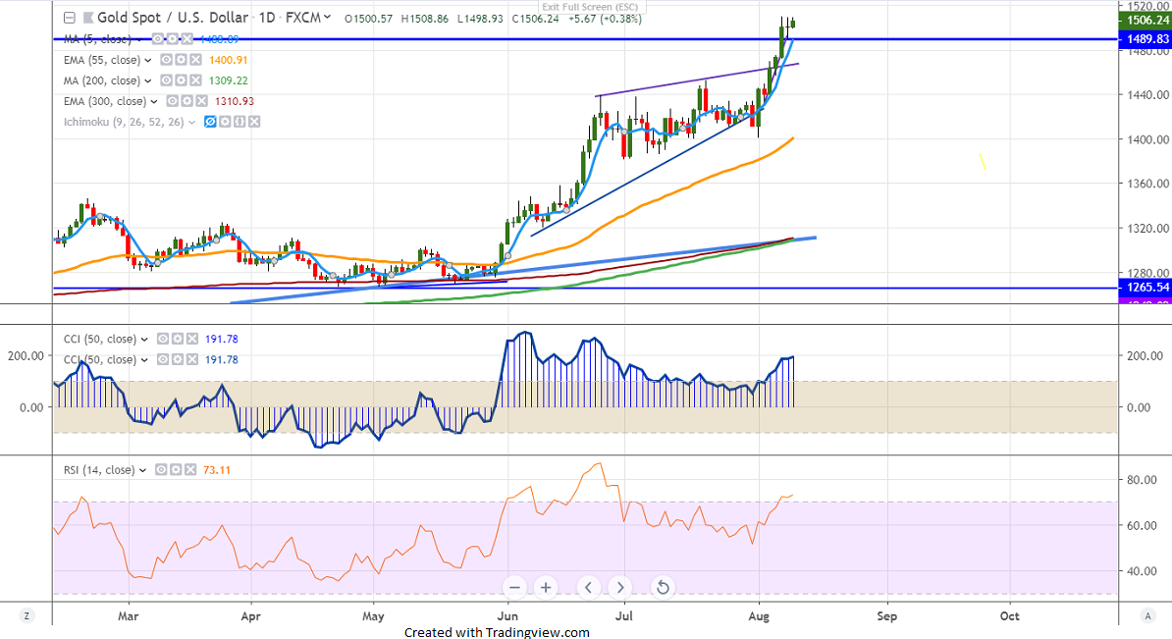This screenshot has width=1172, height=639.
Task: Click RSI value 73.11
Action: 217,470
